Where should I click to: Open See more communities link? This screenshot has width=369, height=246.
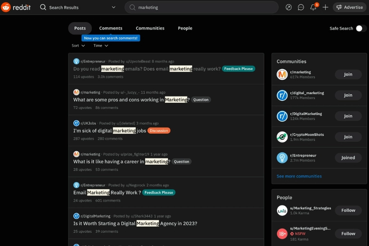click(299, 176)
